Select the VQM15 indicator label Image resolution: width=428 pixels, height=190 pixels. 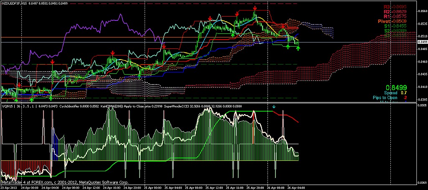pos(7,107)
